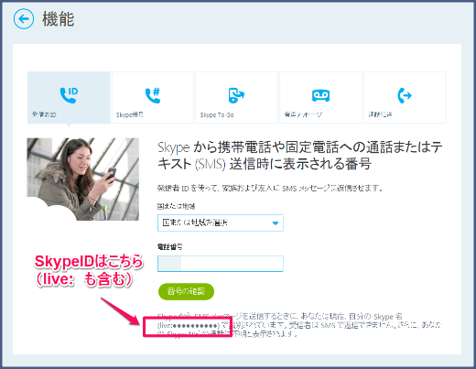Click the green 番号の確認 button
Viewport: 476px width, 369px height.
coord(186,291)
